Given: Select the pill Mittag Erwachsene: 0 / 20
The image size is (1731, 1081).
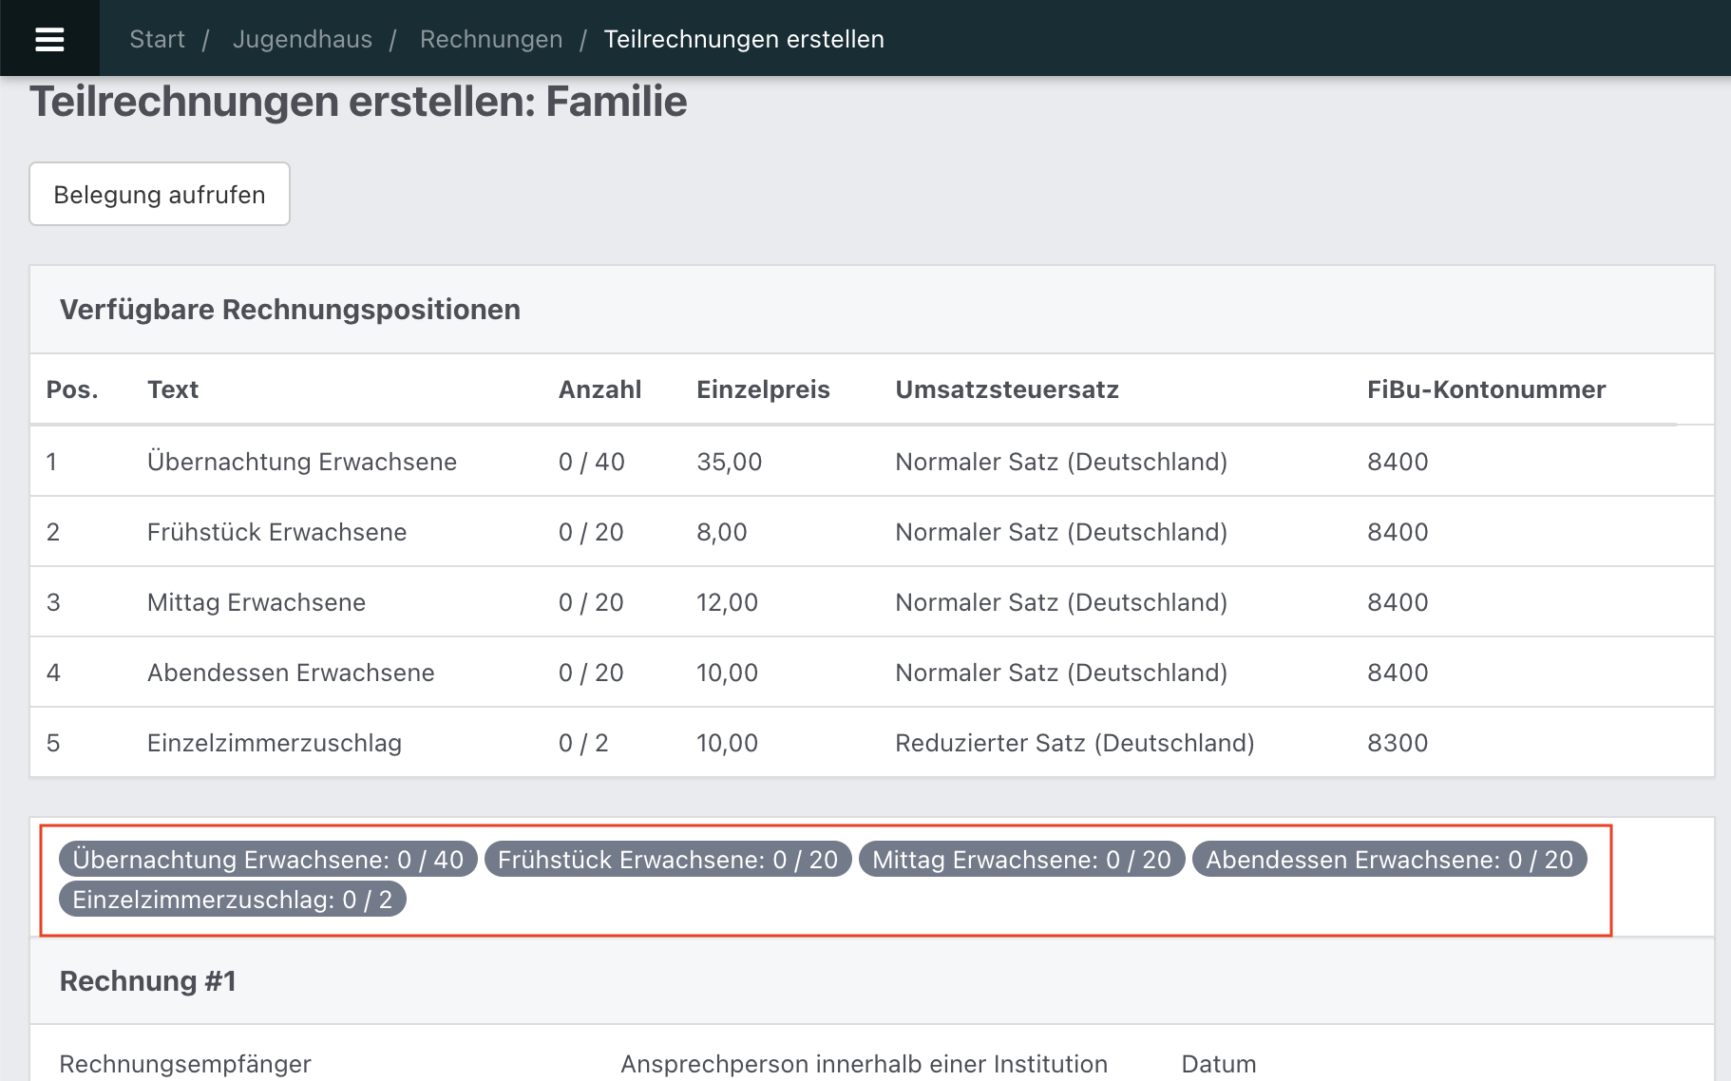Looking at the screenshot, I should click(x=1020, y=859).
